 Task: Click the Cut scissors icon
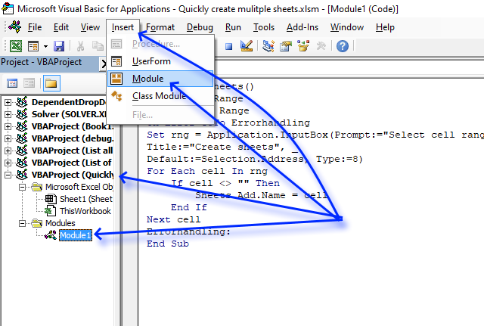[80, 46]
